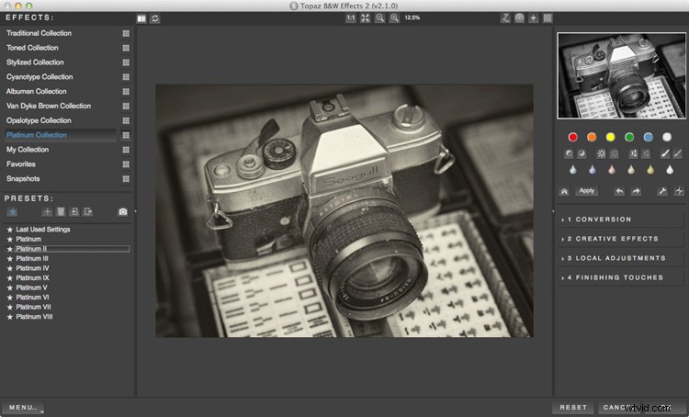689x417 pixels.
Task: Toggle favorite star for Platinum preset
Action: click(x=10, y=239)
